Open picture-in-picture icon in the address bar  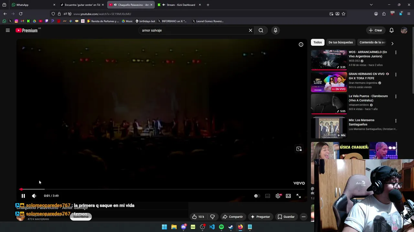coord(331,14)
